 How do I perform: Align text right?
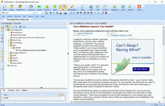pyautogui.click(x=91, y=13)
